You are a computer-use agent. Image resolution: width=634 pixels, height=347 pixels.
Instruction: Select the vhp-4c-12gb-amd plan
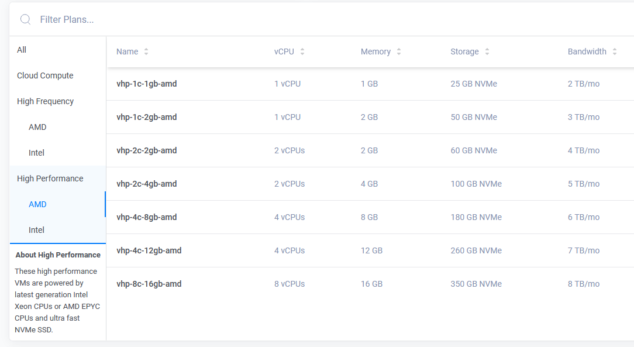pos(149,250)
